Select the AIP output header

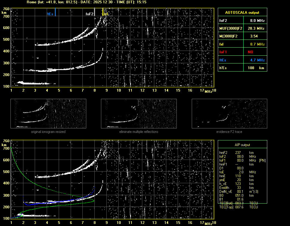[x=242, y=145]
